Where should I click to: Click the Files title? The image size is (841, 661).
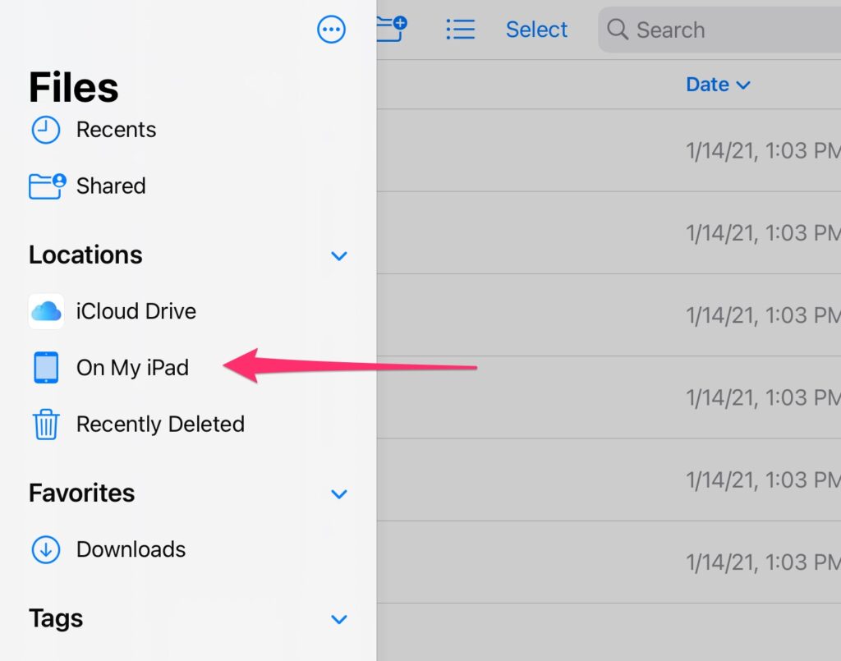click(73, 87)
